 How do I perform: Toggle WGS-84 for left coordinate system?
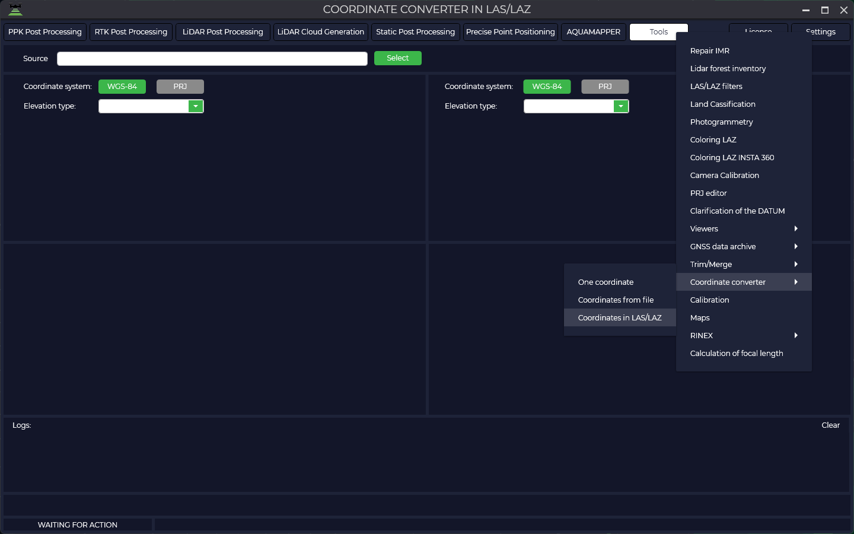coord(122,87)
